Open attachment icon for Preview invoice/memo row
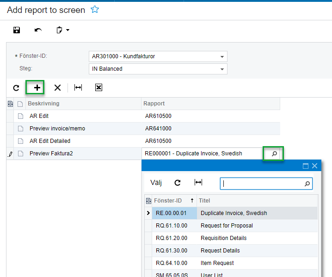 (x=20, y=129)
